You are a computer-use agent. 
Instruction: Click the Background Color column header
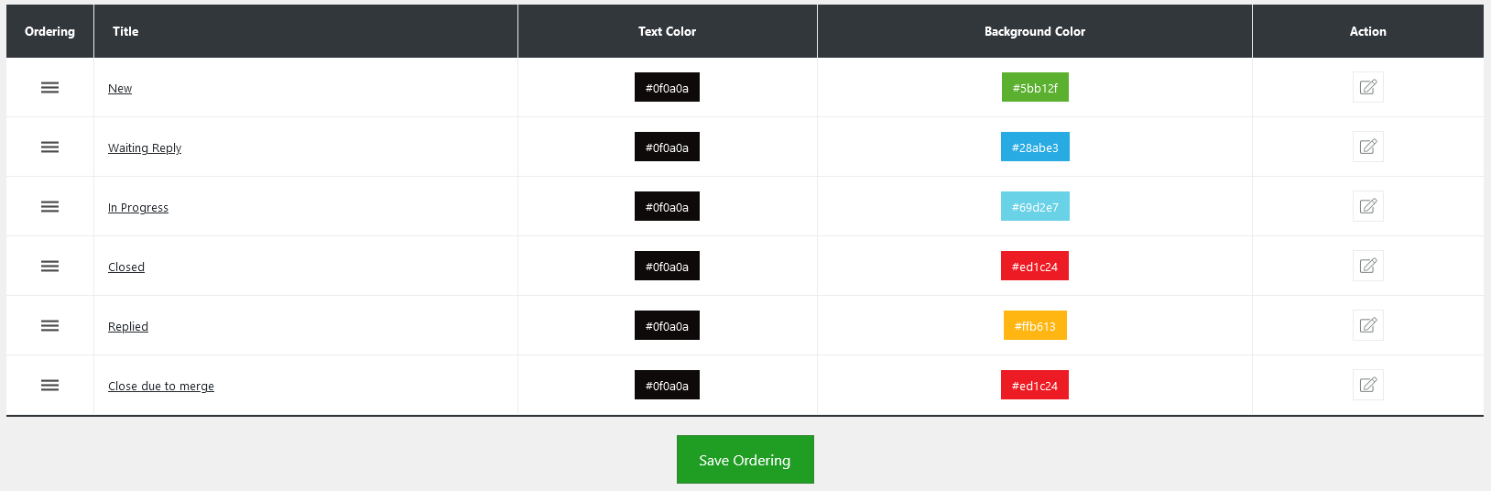click(x=1034, y=31)
